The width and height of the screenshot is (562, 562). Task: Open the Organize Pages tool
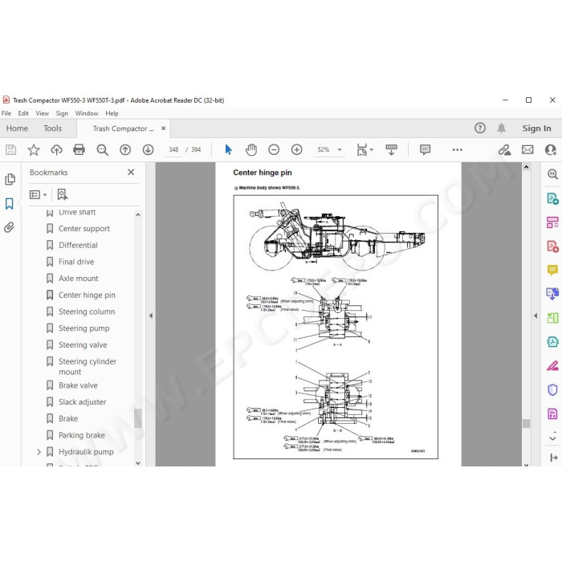click(x=552, y=222)
